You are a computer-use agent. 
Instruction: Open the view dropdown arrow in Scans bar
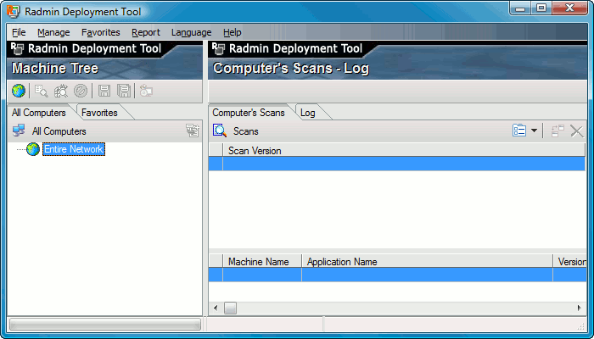[x=534, y=131]
